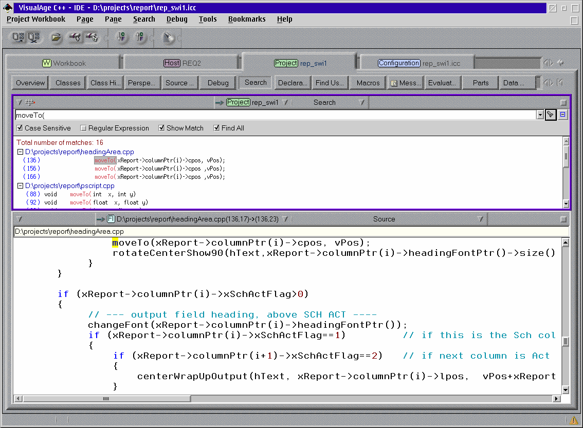Screen dimensions: 583x428
Task: Open the Source view-type dropdown
Action: pos(480,219)
